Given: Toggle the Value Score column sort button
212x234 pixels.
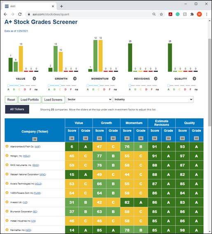Looking at the screenshot, I should click(72, 138).
